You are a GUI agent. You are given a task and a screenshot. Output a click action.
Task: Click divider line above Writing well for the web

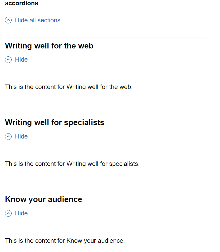tap(105, 37)
